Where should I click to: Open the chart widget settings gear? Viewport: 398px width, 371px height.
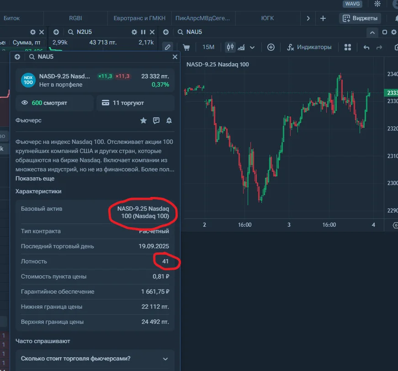[x=394, y=32]
